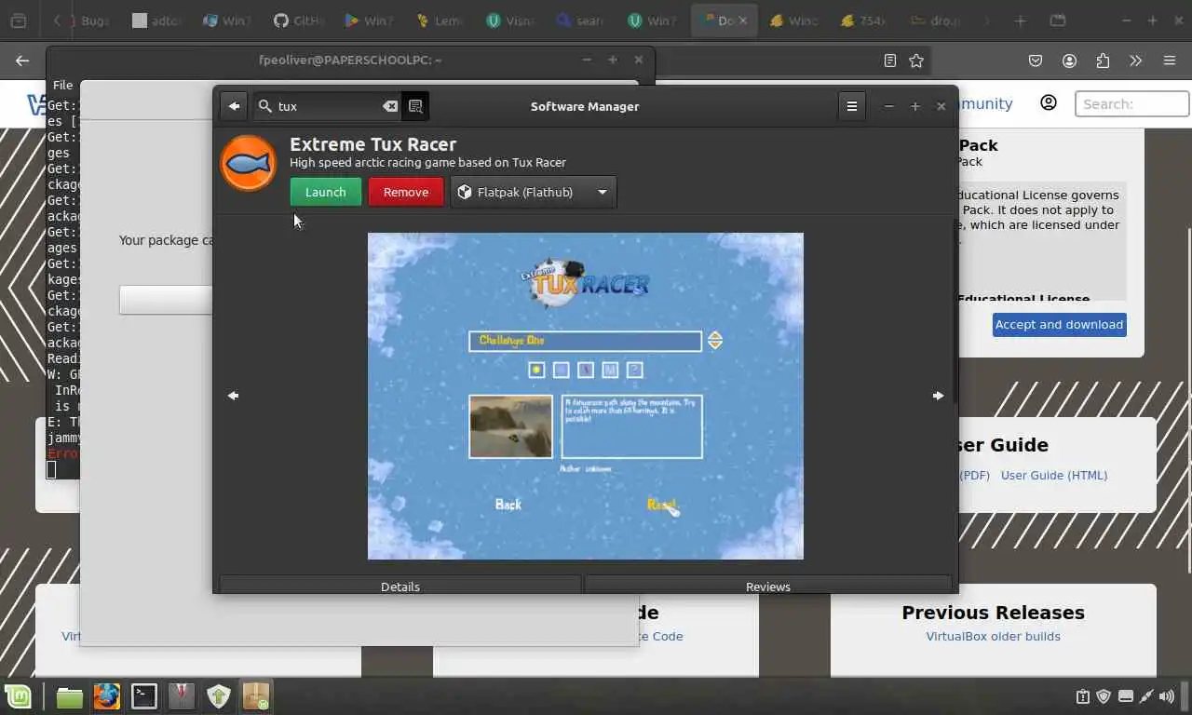The height and width of the screenshot is (715, 1192).
Task: Toggle reader view in Firefox
Action: tap(890, 61)
